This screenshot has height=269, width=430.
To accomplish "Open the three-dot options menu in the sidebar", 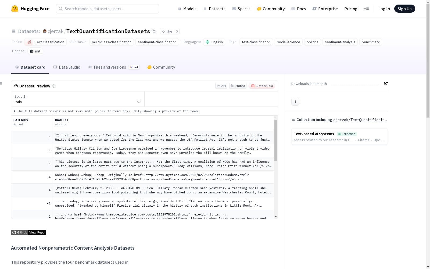I will 295,102.
